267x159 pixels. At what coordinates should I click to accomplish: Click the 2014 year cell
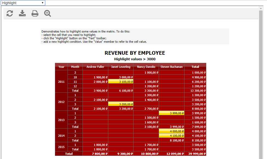(61, 135)
